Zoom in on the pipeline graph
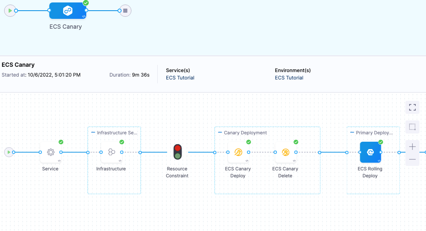The image size is (426, 231). [x=412, y=147]
